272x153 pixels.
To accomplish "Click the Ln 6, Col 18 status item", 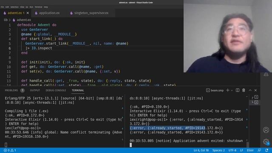I will pos(201,150).
